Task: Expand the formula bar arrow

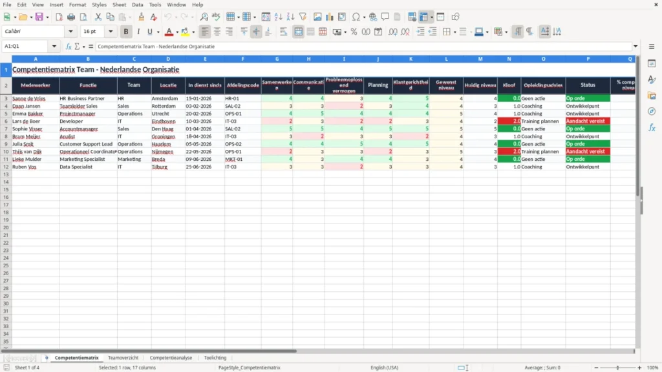Action: tap(635, 46)
